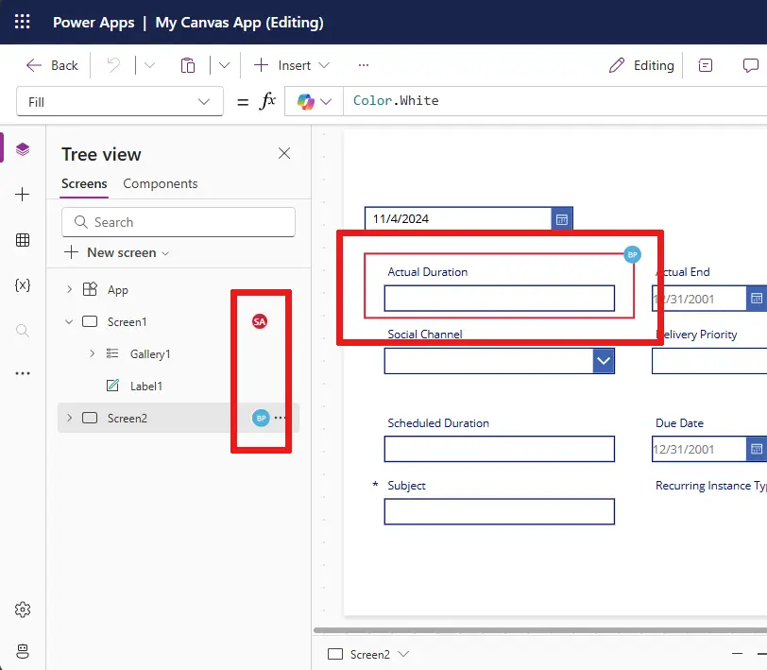This screenshot has width=767, height=670.
Task: Collapse the Screen1 tree node
Action: [x=68, y=322]
